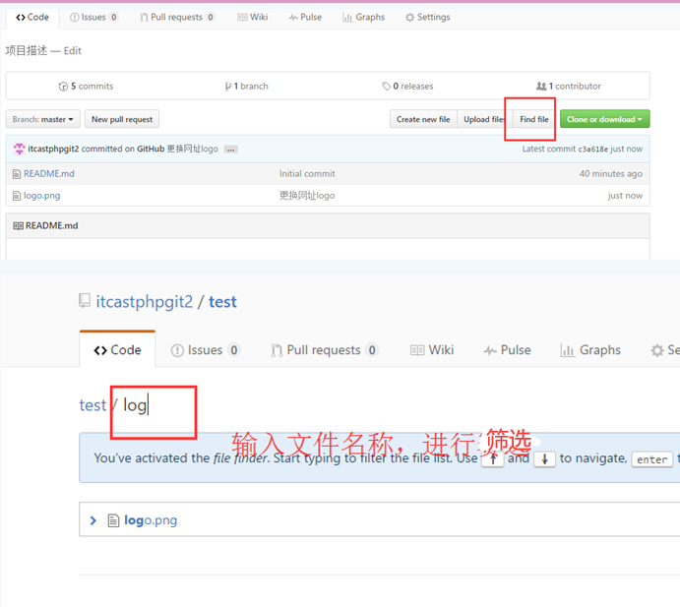The width and height of the screenshot is (680, 607).
Task: Open test repository link in lower header
Action: pos(223,302)
